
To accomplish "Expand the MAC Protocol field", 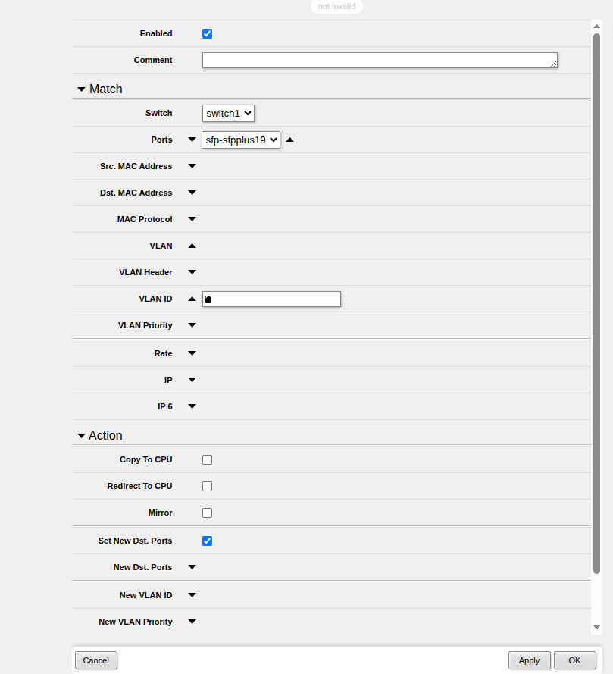I will [x=192, y=219].
